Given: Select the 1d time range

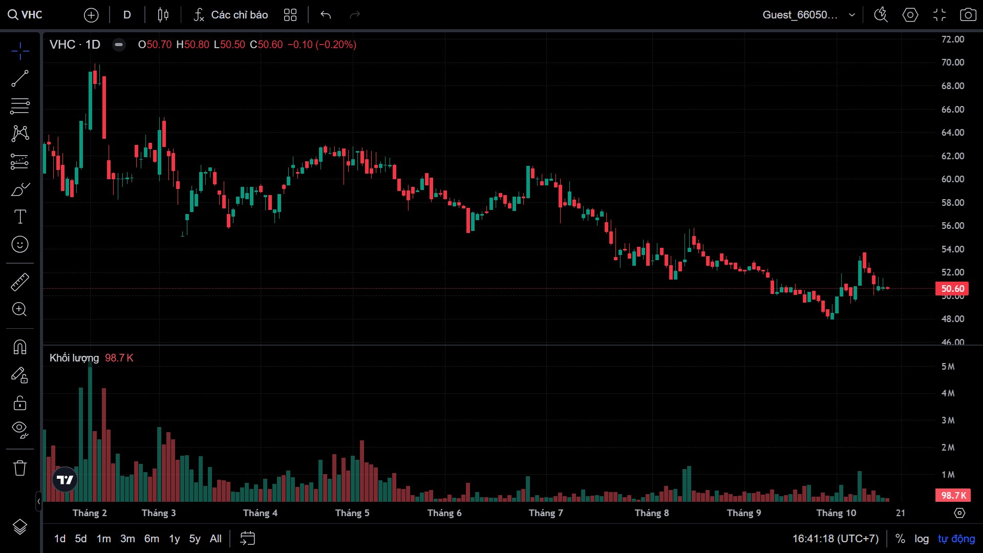Looking at the screenshot, I should point(60,539).
